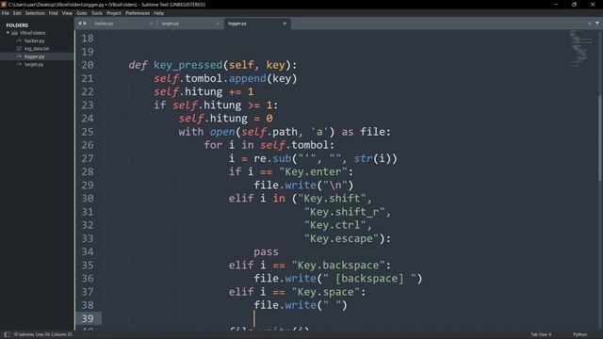Viewport: 603px width, 339px height.
Task: Click the "Key.shift_r" string
Action: pyautogui.click(x=344, y=212)
